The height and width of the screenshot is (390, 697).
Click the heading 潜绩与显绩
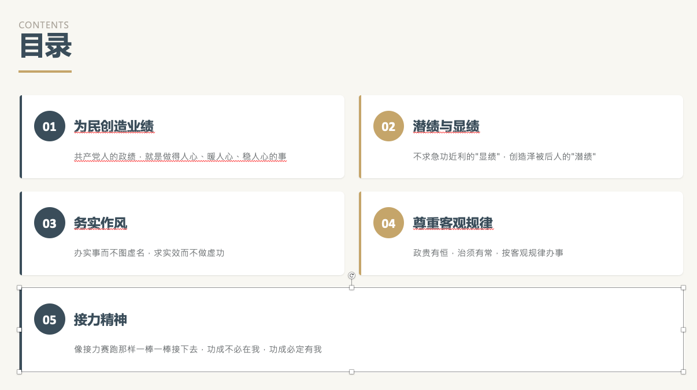click(446, 126)
